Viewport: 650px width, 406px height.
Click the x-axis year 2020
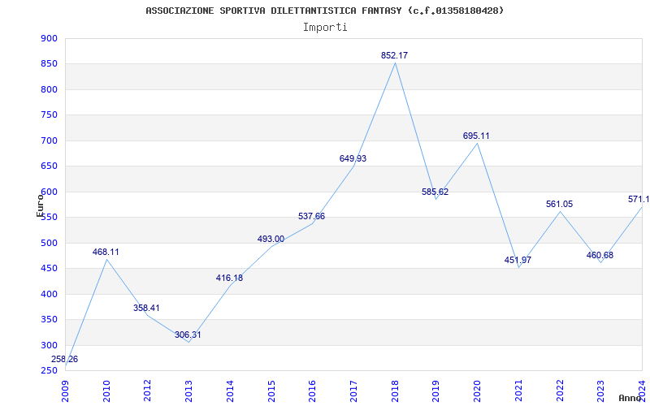point(477,391)
